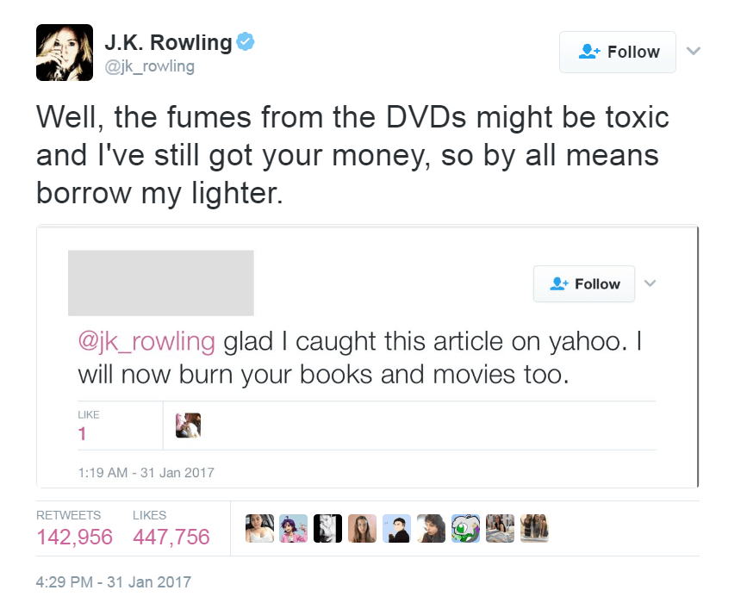Click J.K. Rowling's profile avatar

[65, 53]
